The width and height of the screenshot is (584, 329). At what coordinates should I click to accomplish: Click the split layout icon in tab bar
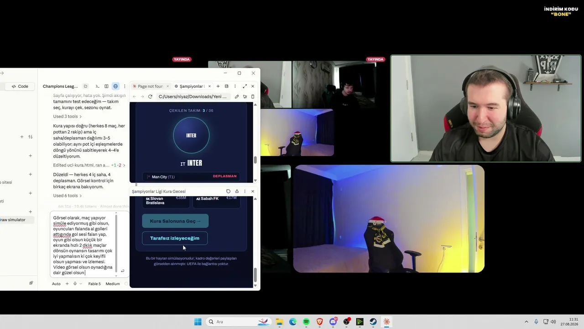226,86
